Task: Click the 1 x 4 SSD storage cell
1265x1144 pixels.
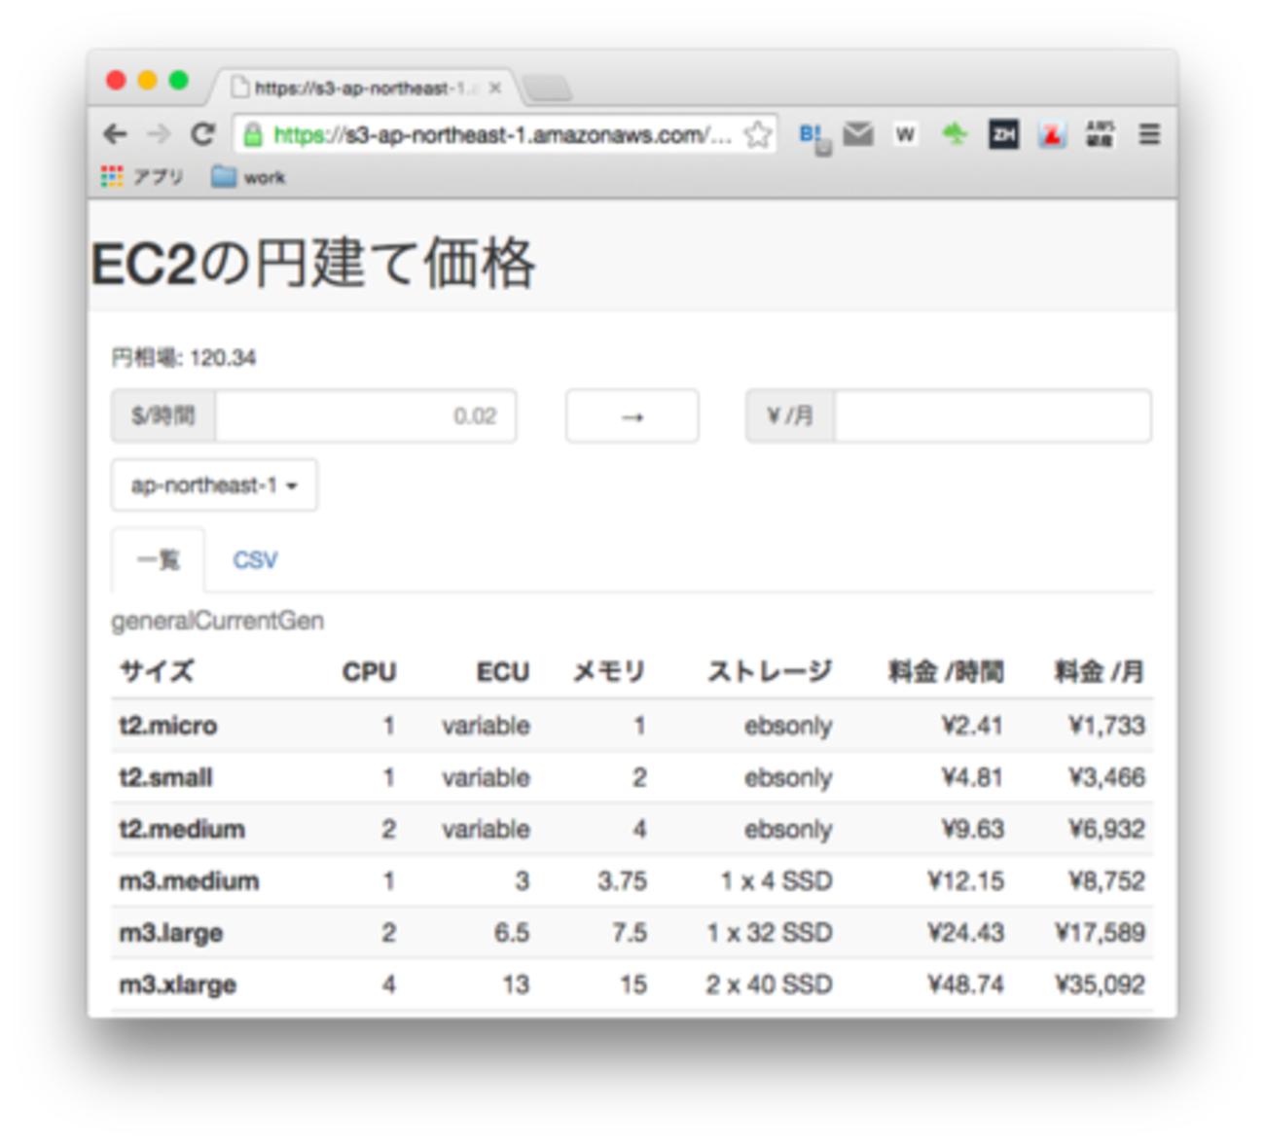Action: tap(777, 881)
